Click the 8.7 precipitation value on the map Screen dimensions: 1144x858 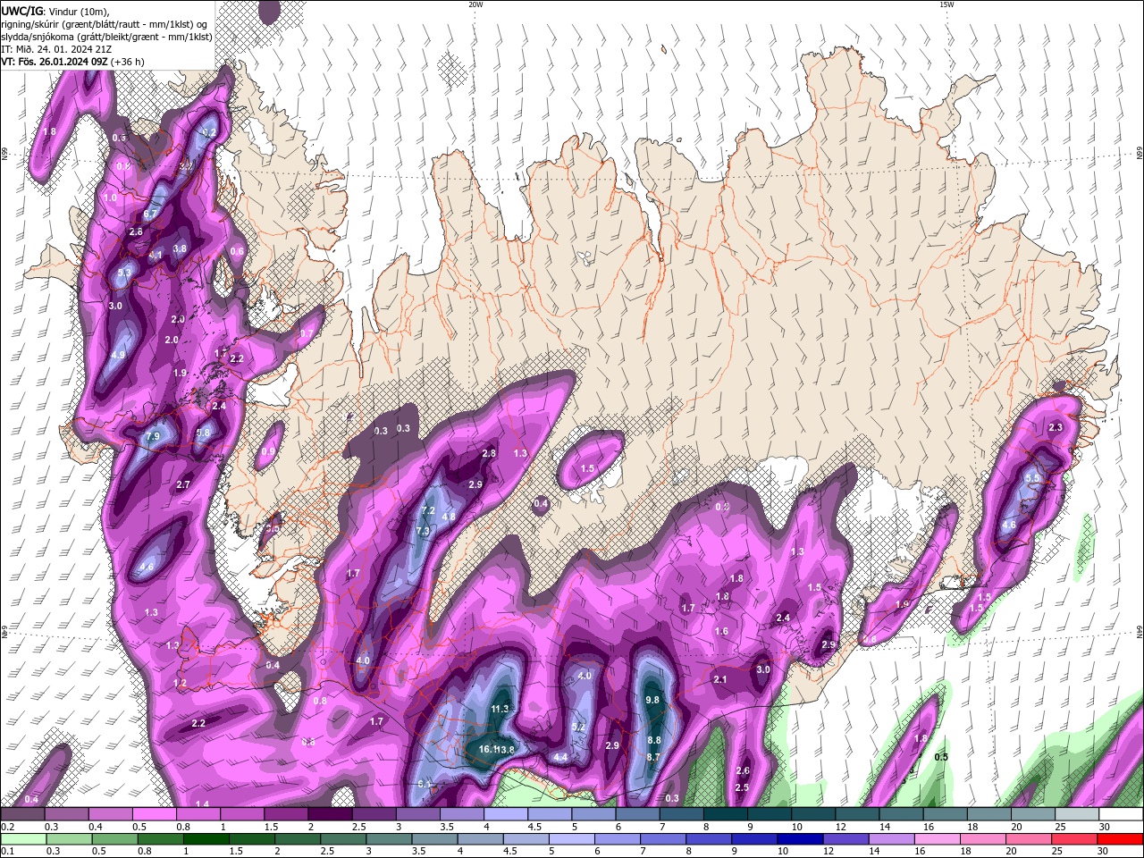652,757
